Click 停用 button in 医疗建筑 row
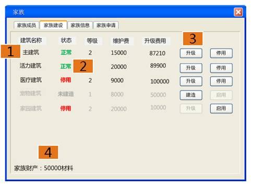Viewport: 253px width, 188px height. point(221,81)
